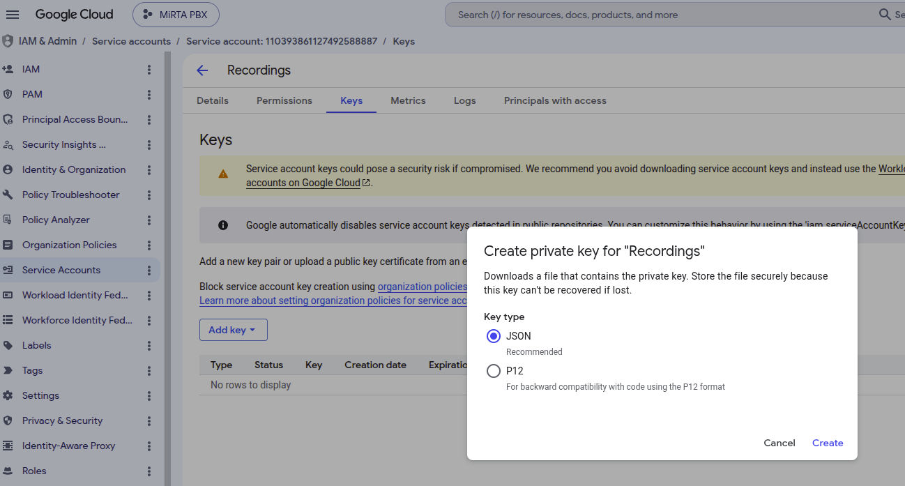Switch to the Metrics tab

coord(408,100)
